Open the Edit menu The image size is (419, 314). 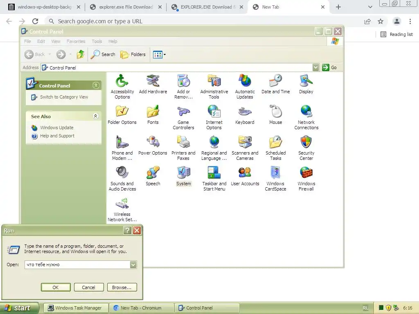[41, 41]
